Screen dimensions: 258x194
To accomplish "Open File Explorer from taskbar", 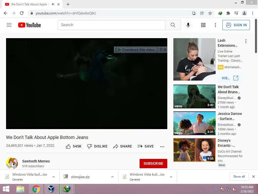I will [x=20, y=189].
